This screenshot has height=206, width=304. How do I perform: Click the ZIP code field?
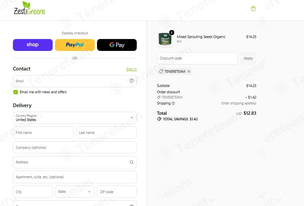[117, 192]
